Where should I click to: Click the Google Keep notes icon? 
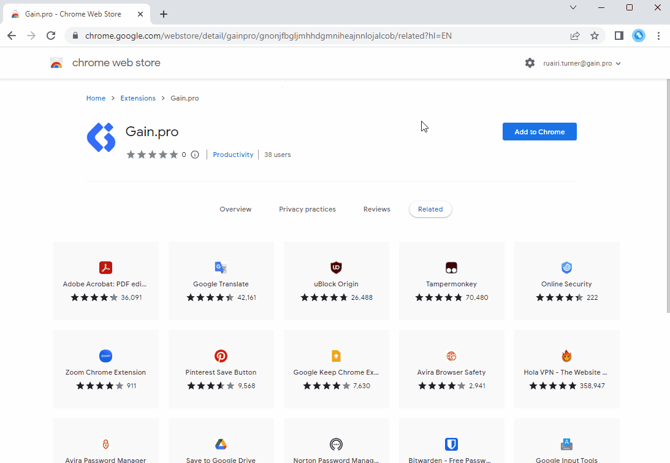point(336,356)
